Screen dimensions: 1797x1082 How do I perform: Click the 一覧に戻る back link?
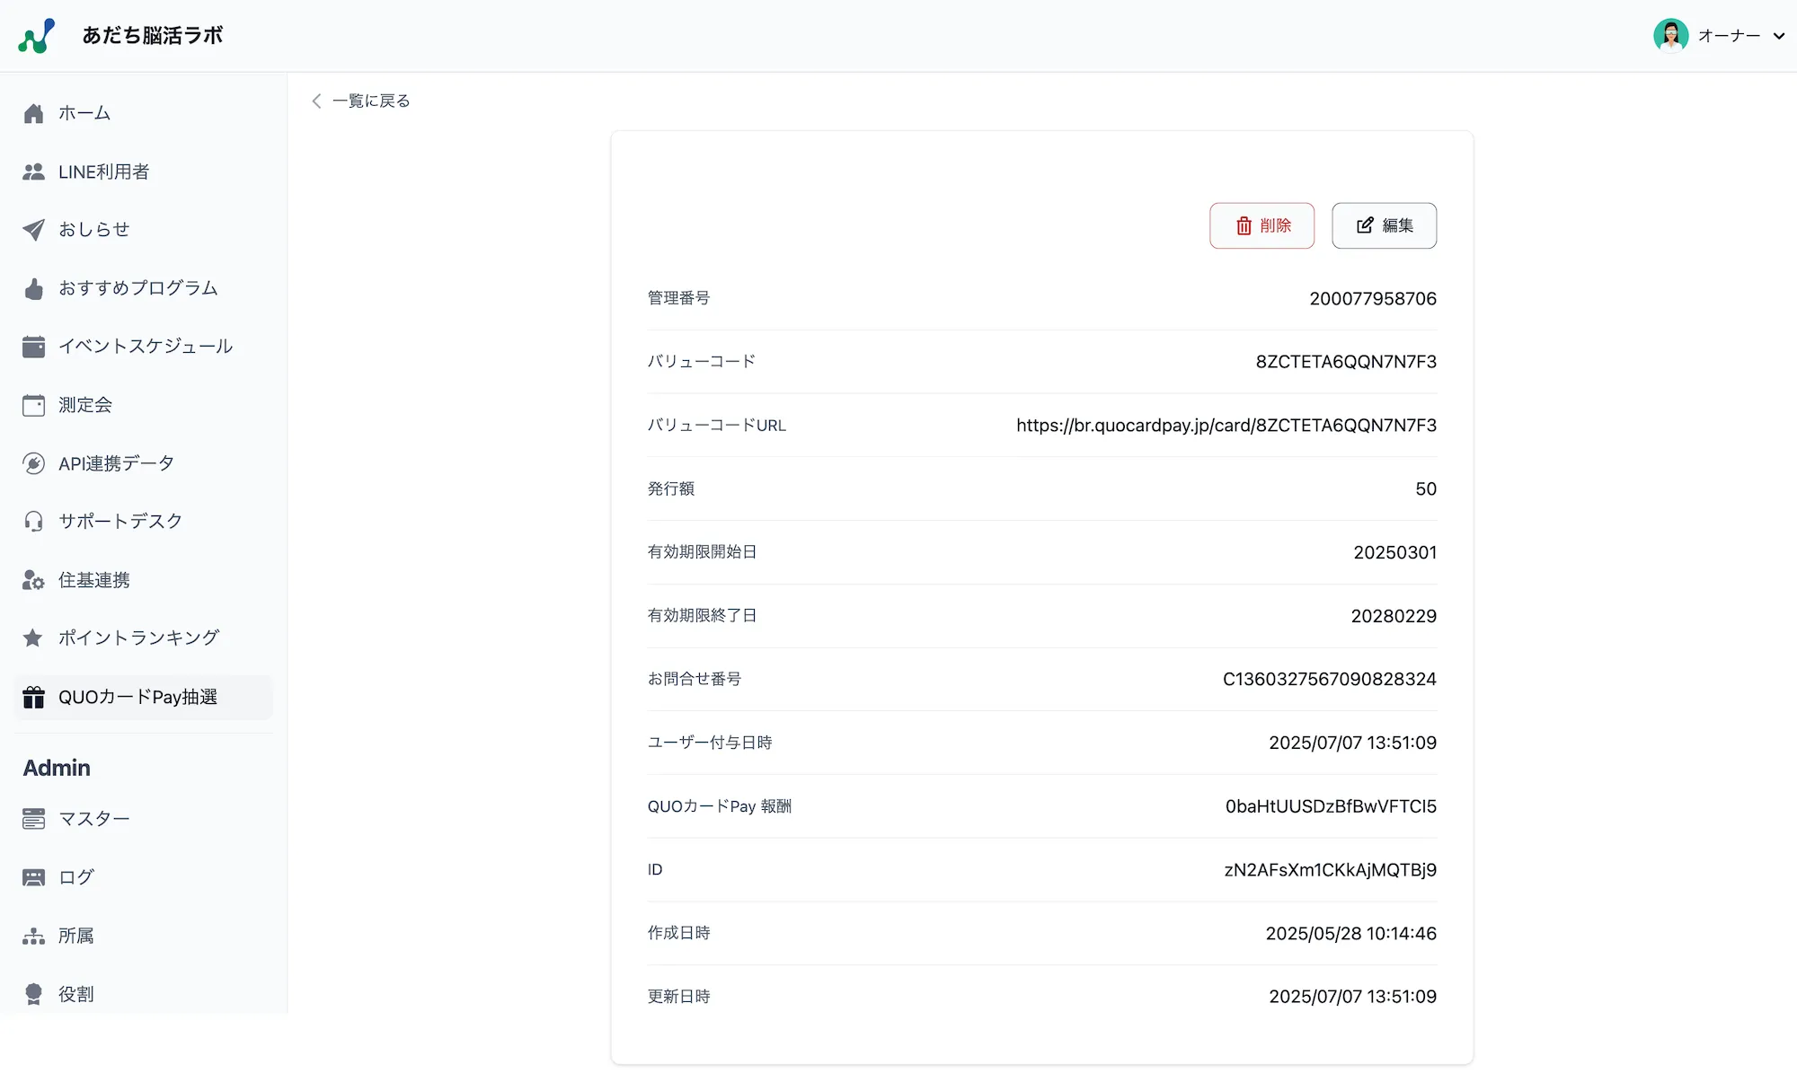coord(371,101)
